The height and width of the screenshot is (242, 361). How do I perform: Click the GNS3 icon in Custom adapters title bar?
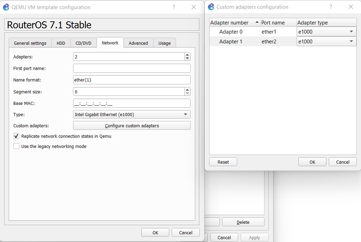click(x=211, y=7)
